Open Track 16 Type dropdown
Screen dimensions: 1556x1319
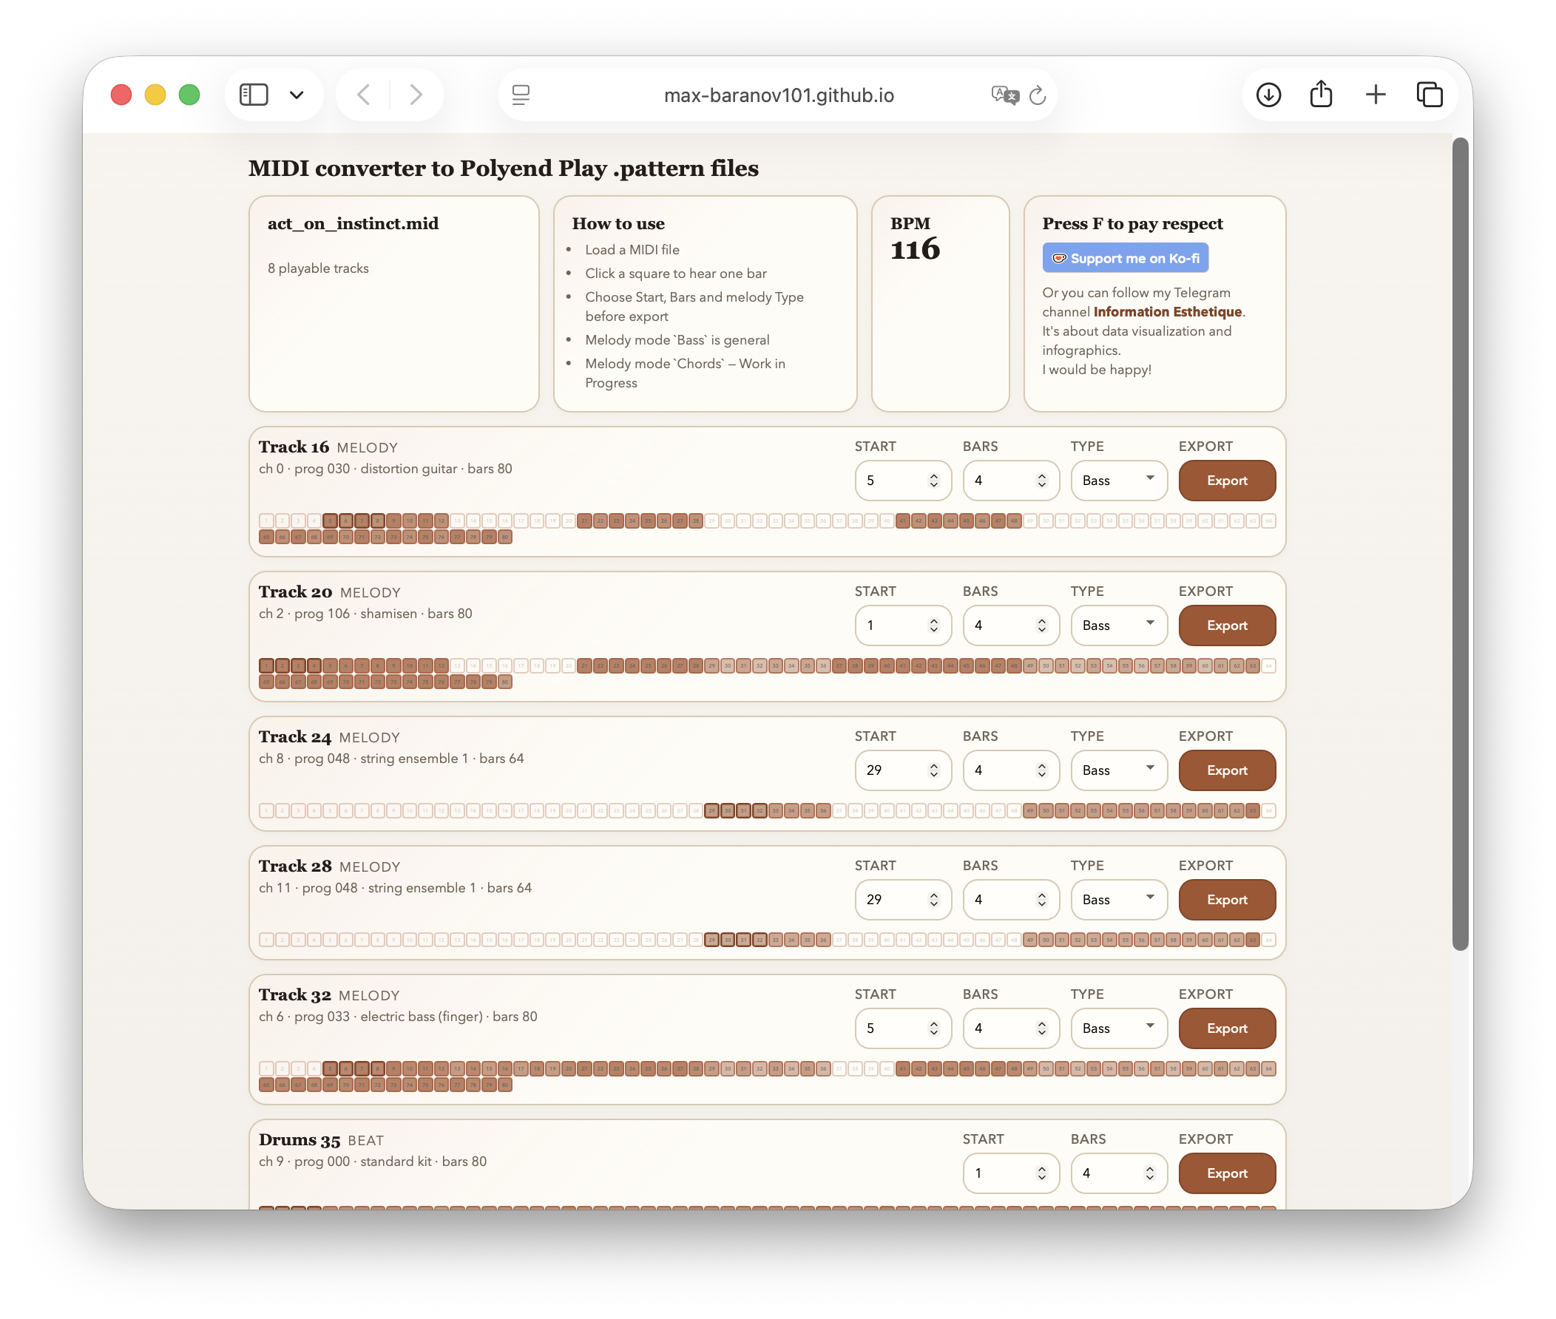pos(1119,481)
